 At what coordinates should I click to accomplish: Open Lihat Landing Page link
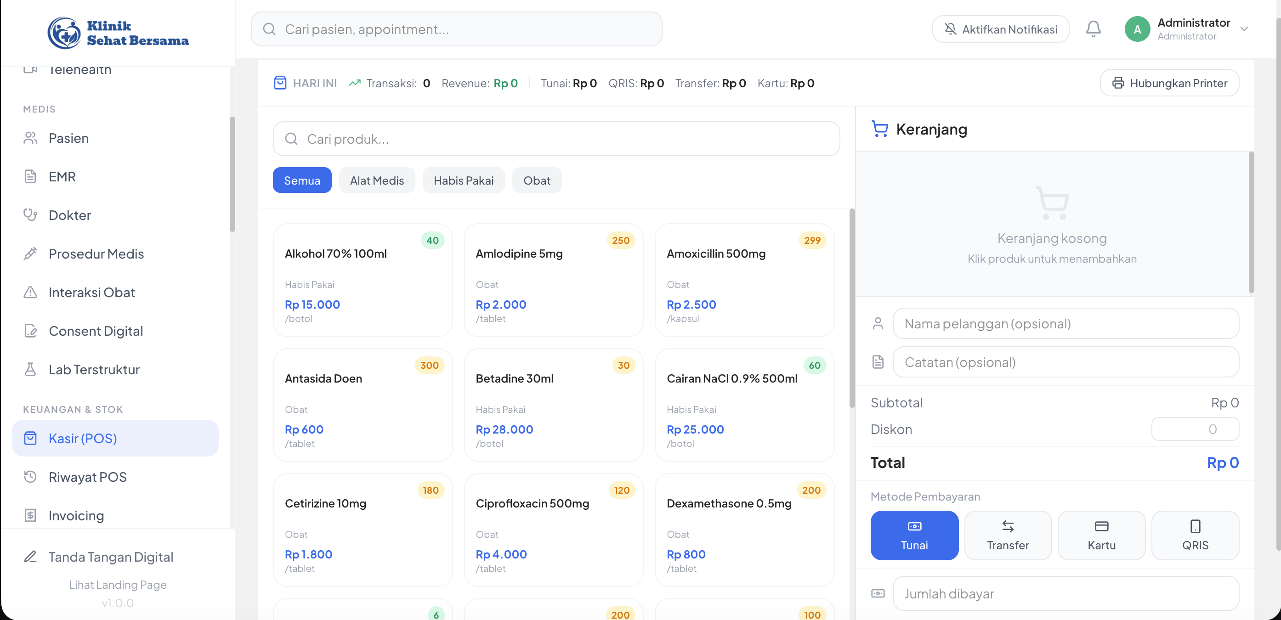click(x=117, y=584)
